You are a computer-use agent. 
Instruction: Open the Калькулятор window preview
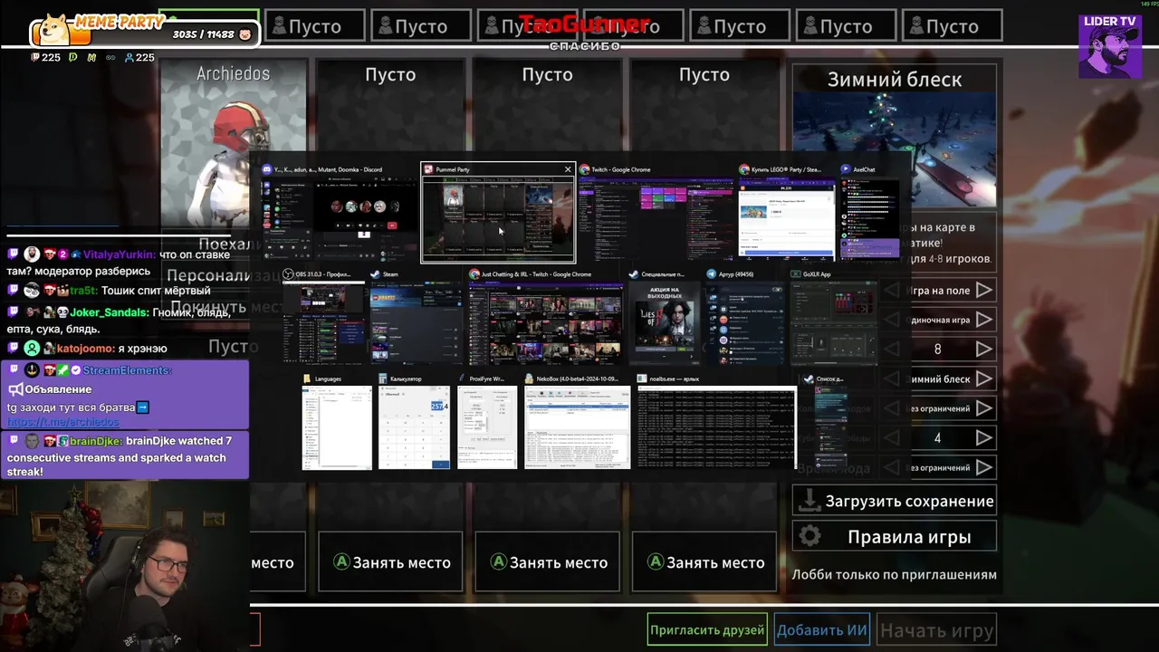[x=414, y=427]
